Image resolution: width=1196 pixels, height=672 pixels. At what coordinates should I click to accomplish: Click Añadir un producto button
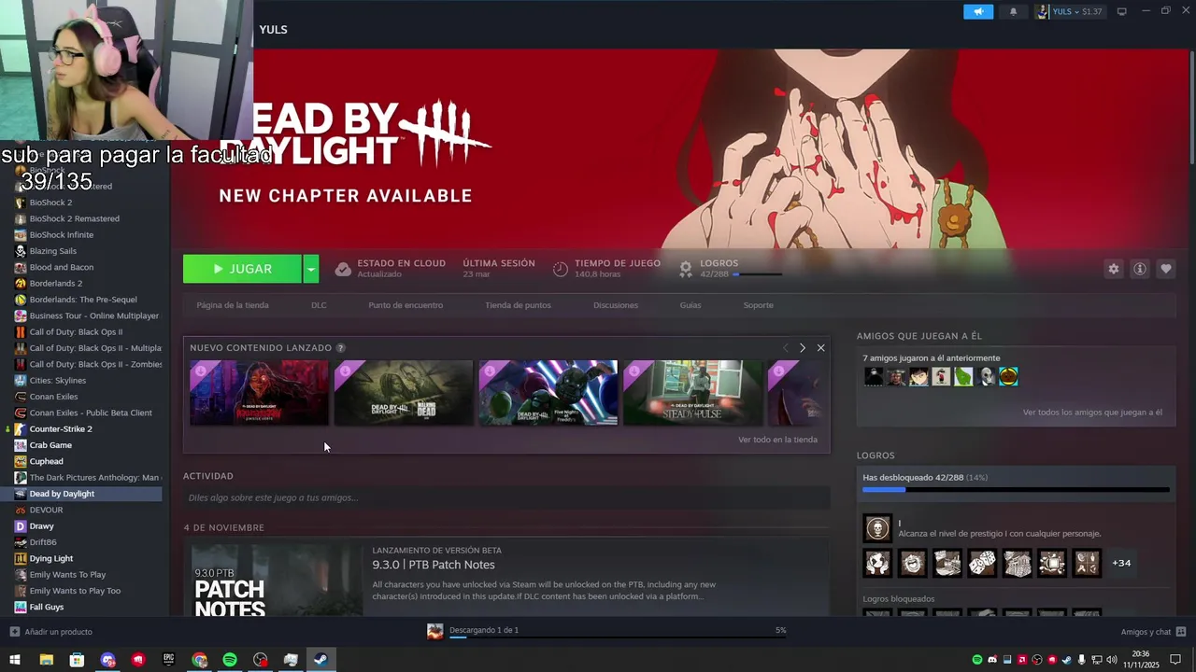(x=50, y=632)
